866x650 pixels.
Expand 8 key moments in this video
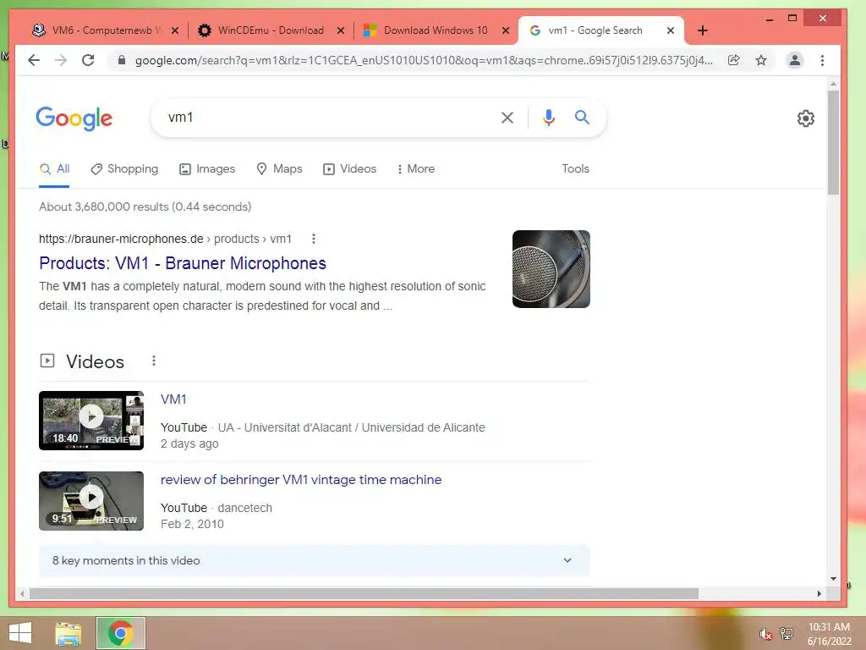tap(315, 560)
